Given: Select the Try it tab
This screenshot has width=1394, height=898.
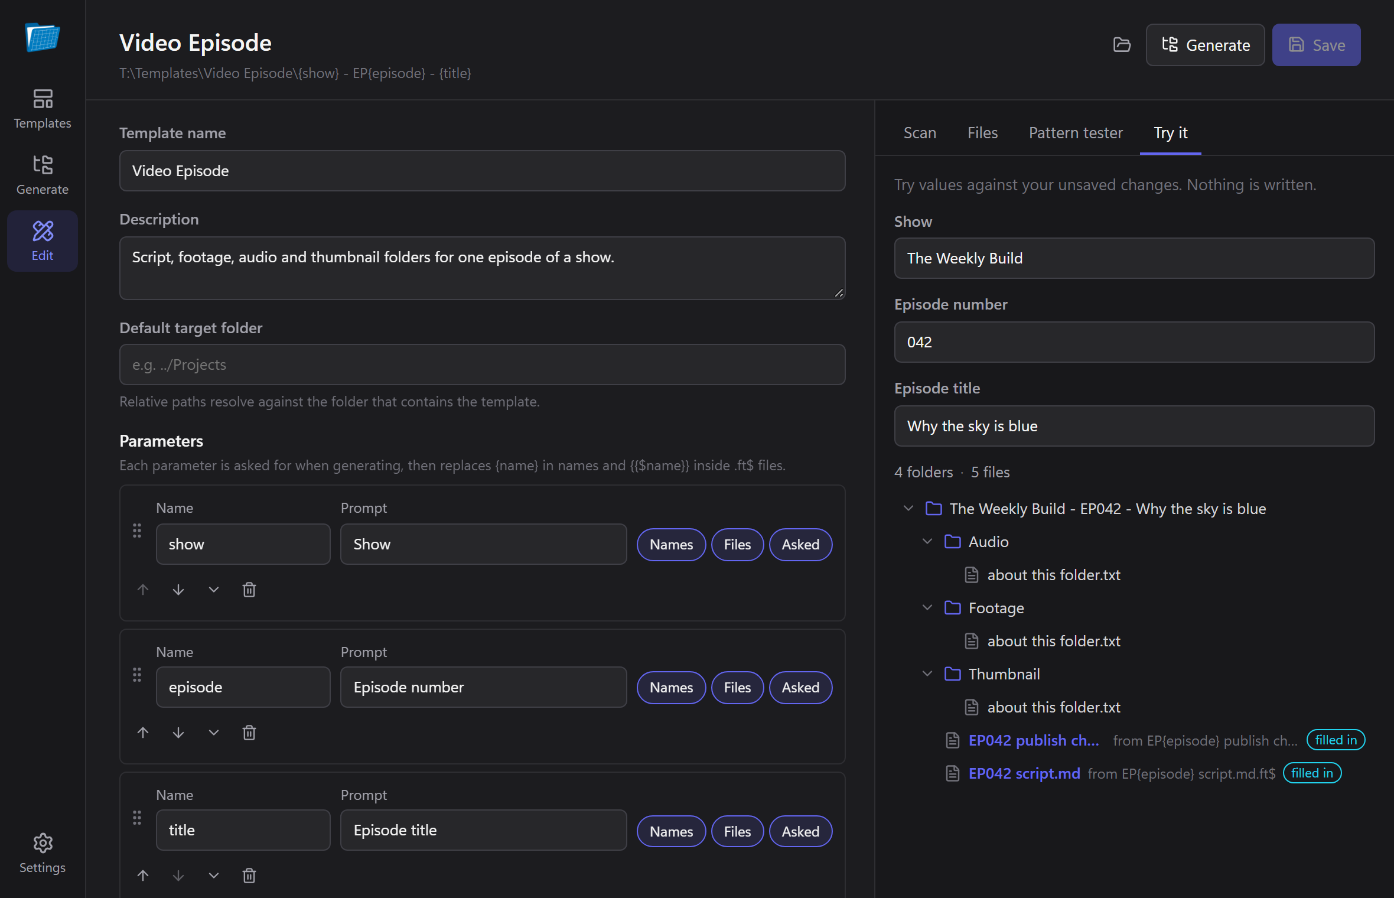Looking at the screenshot, I should point(1170,133).
